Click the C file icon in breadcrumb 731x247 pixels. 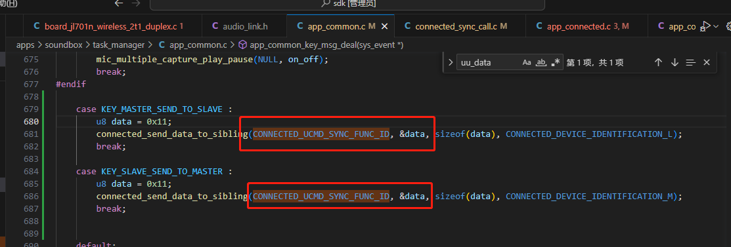[x=162, y=45]
